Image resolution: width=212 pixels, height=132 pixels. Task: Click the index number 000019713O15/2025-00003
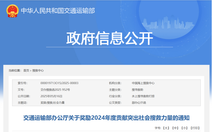[x=59, y=83]
